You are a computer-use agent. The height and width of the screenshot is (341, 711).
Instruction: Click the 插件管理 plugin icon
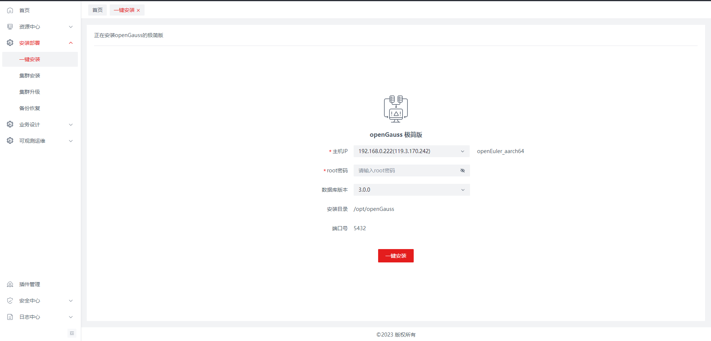10,284
